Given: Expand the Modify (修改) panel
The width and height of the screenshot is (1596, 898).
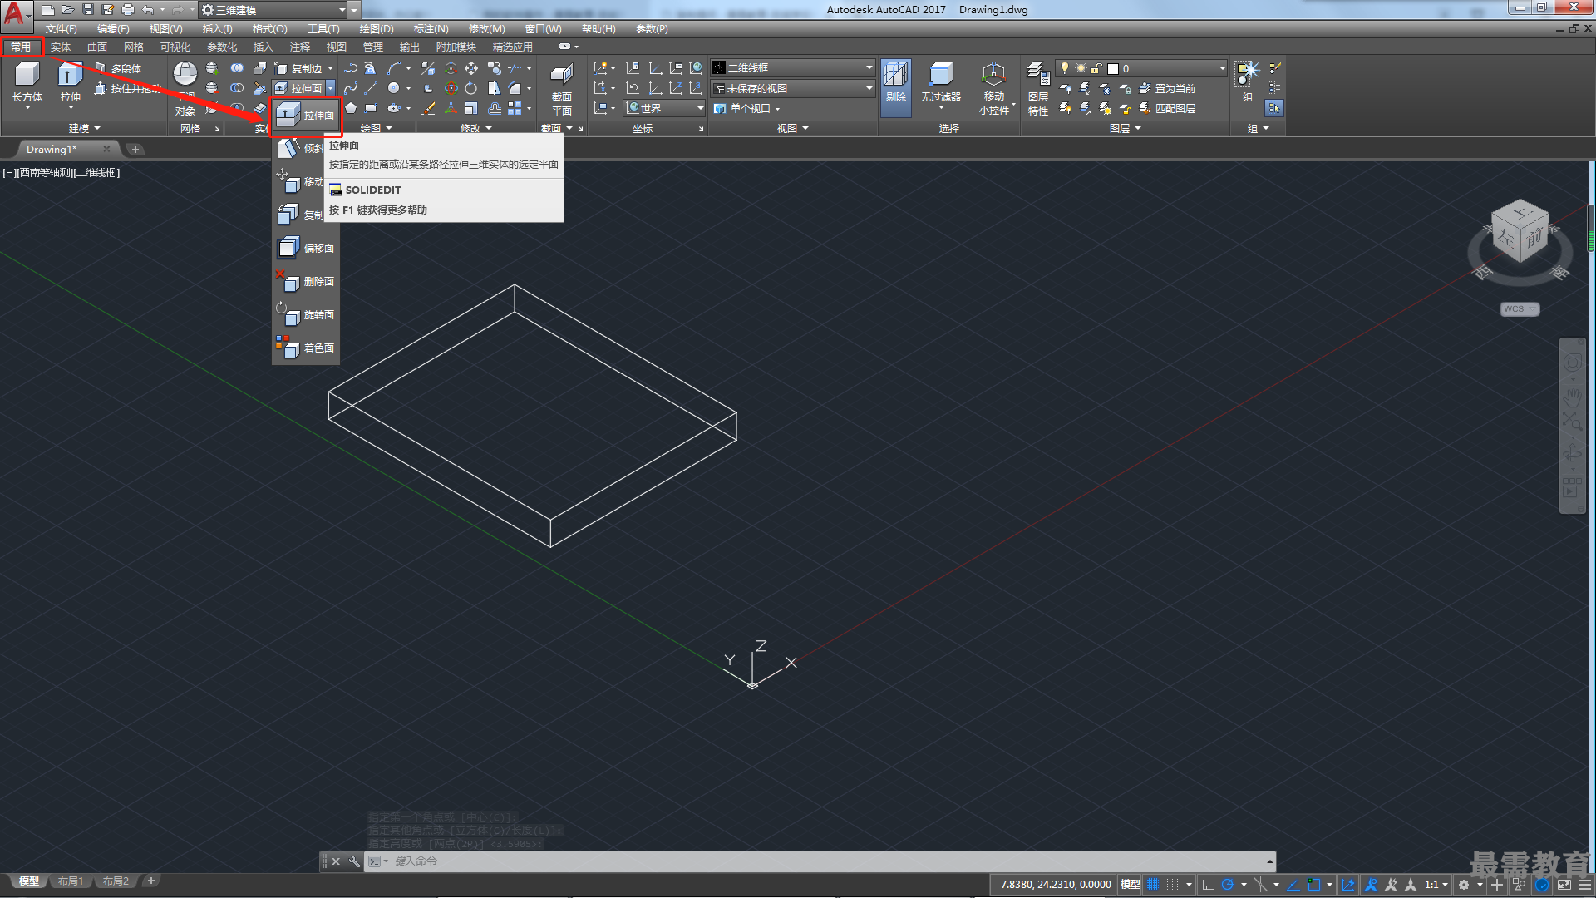Looking at the screenshot, I should [x=476, y=128].
